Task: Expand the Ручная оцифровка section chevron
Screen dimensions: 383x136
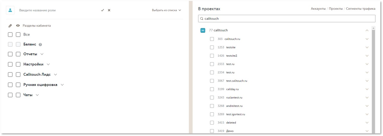Action: (x=62, y=85)
